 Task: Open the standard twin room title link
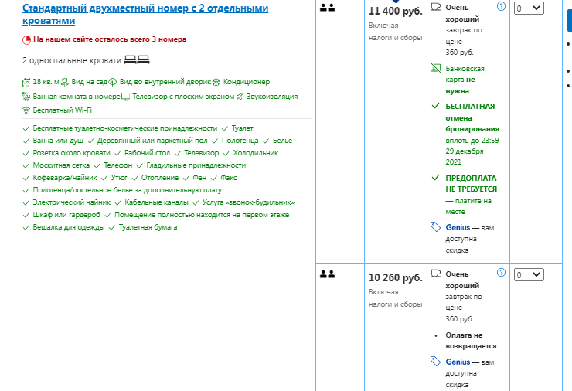145,14
